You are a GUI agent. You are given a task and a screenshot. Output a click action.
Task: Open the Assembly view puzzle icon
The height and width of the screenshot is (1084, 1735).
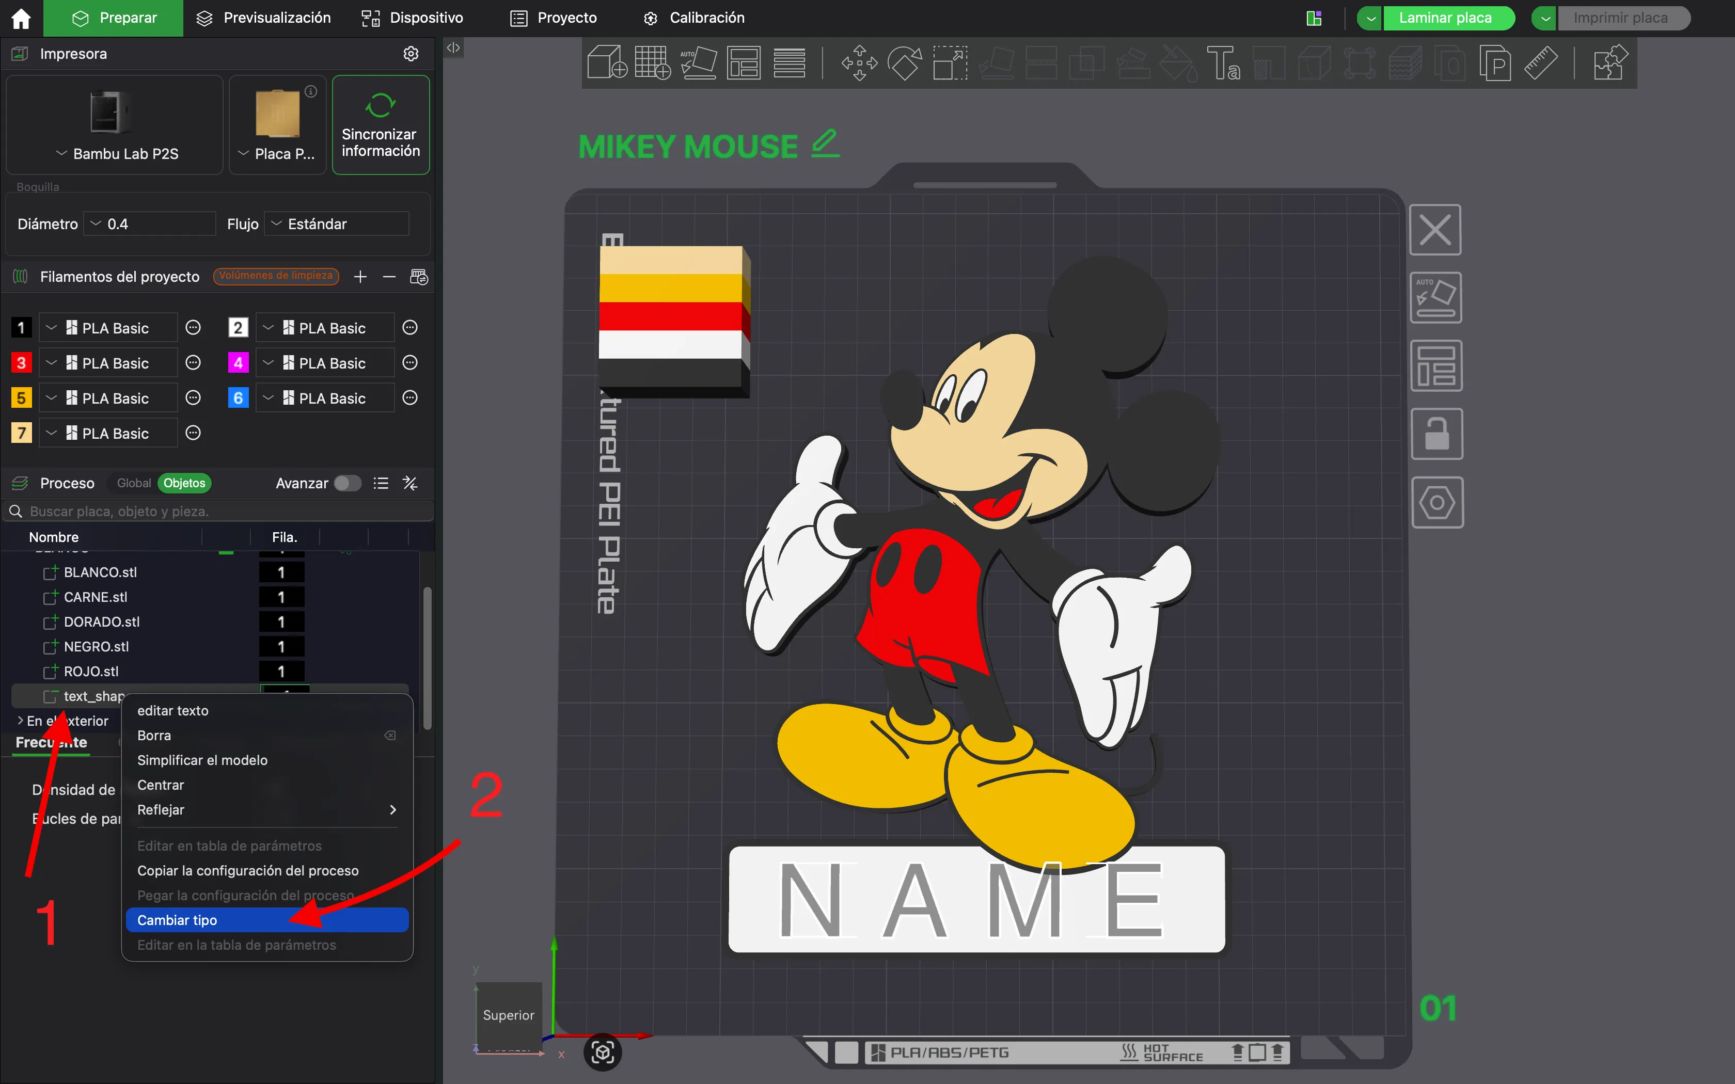pos(1610,62)
